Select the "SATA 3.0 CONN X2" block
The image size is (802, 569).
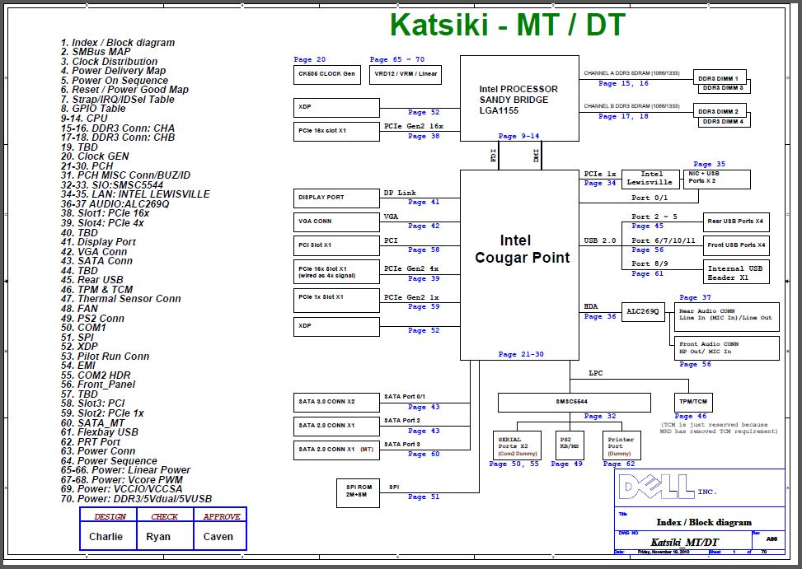(336, 403)
